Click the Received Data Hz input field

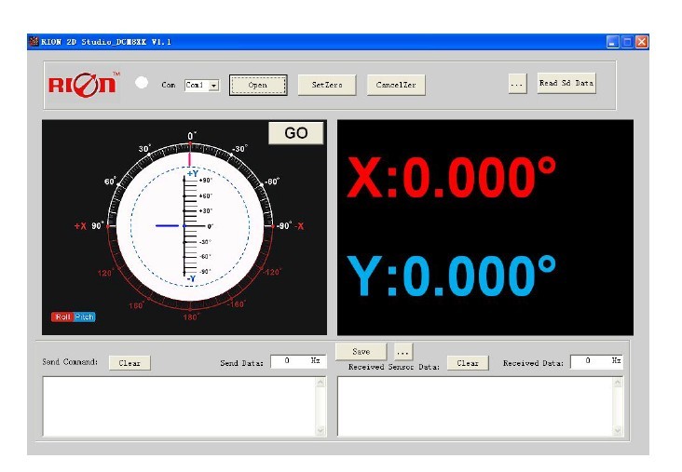pyautogui.click(x=596, y=361)
